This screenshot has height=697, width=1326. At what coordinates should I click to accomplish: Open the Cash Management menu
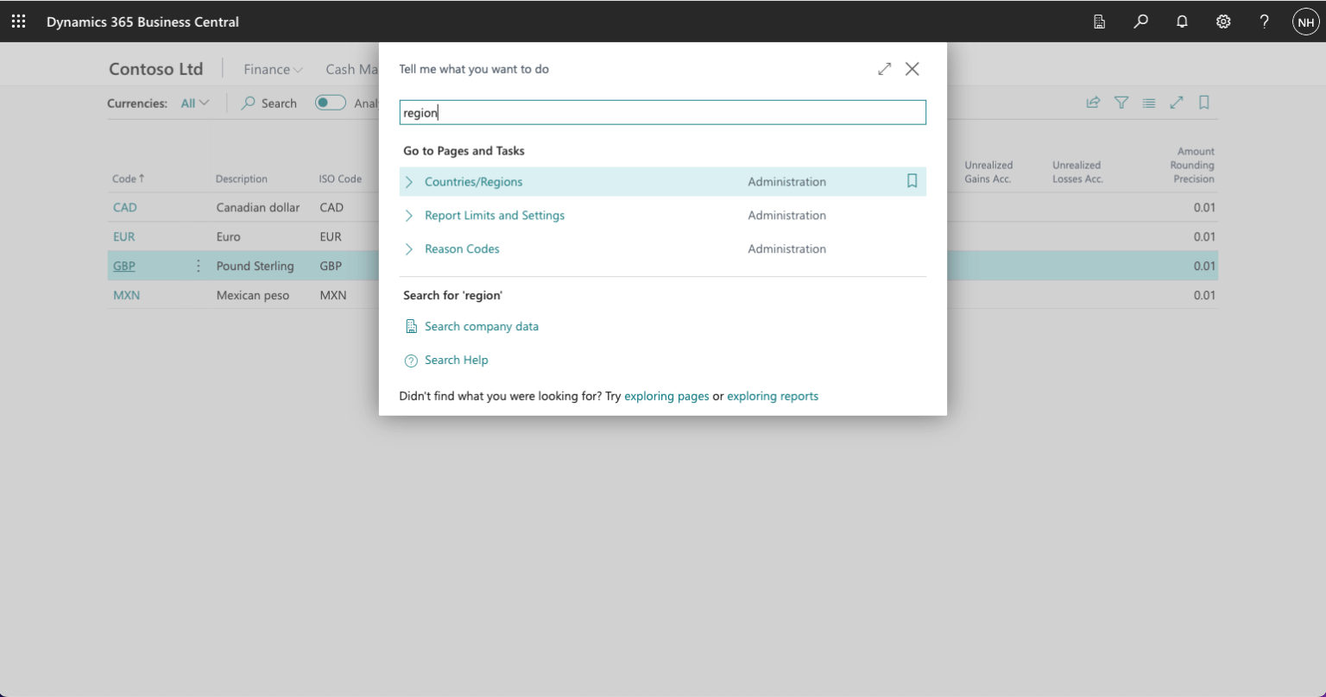[x=351, y=69]
